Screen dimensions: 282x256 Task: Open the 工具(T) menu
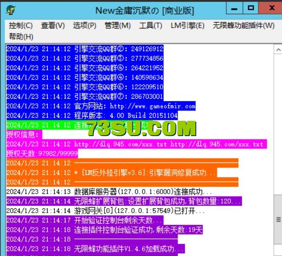tap(151, 26)
